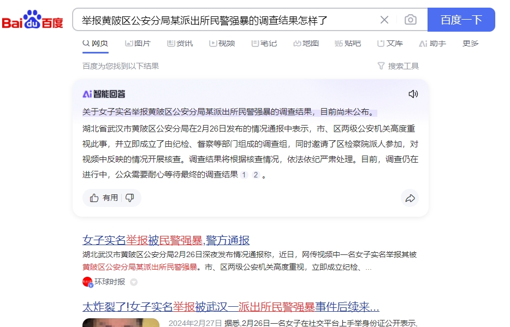Viewport: 510px width, 327px height.
Task: Open the 笔记 tab
Action: coord(264,43)
